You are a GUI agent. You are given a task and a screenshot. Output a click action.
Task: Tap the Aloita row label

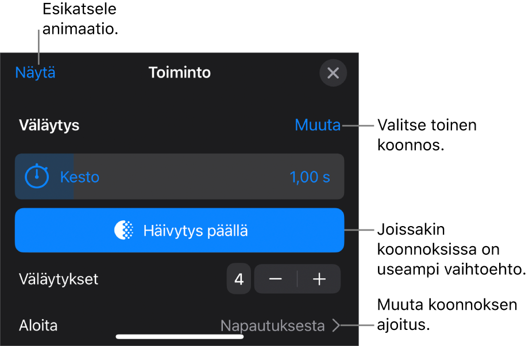(x=38, y=326)
